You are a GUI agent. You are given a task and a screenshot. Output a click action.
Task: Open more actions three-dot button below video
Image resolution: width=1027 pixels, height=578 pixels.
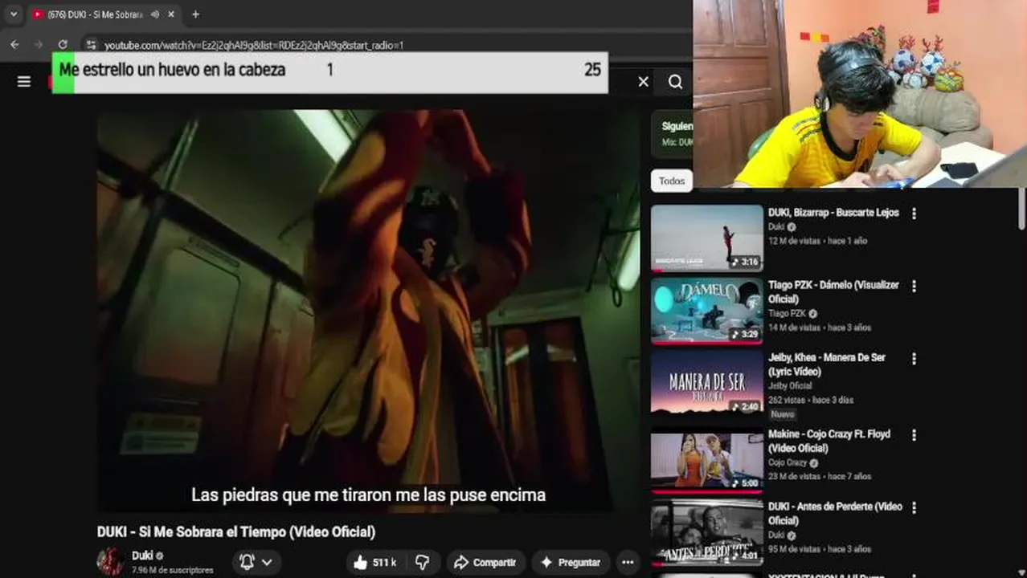pyautogui.click(x=628, y=563)
